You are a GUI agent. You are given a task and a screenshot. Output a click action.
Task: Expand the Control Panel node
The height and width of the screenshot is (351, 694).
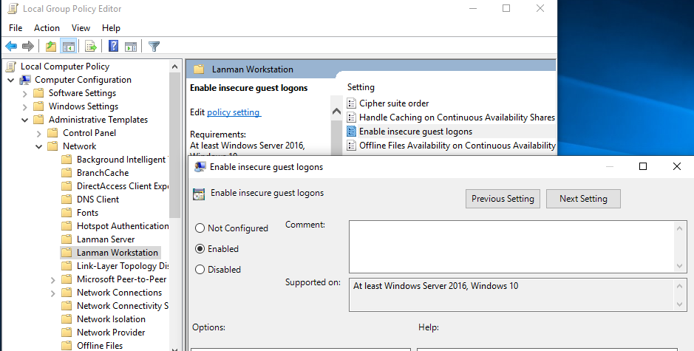[x=39, y=133]
